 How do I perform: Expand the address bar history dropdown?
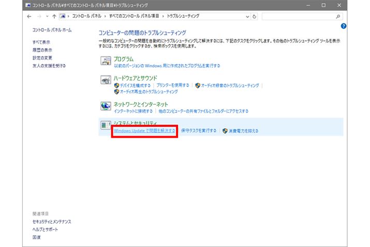tap(247, 16)
